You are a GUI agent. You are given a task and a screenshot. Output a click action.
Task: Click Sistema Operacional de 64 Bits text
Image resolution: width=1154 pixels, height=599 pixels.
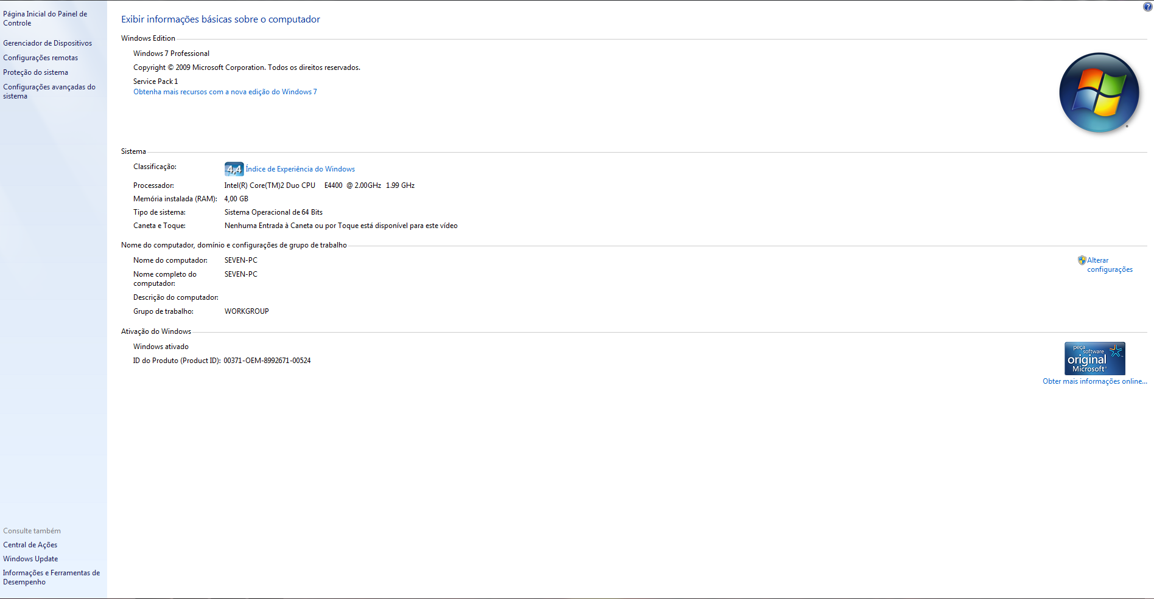click(273, 212)
